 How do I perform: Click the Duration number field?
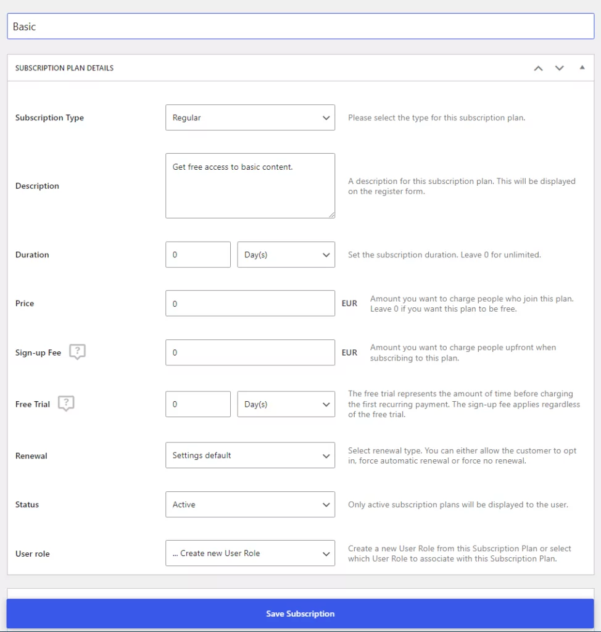click(198, 255)
